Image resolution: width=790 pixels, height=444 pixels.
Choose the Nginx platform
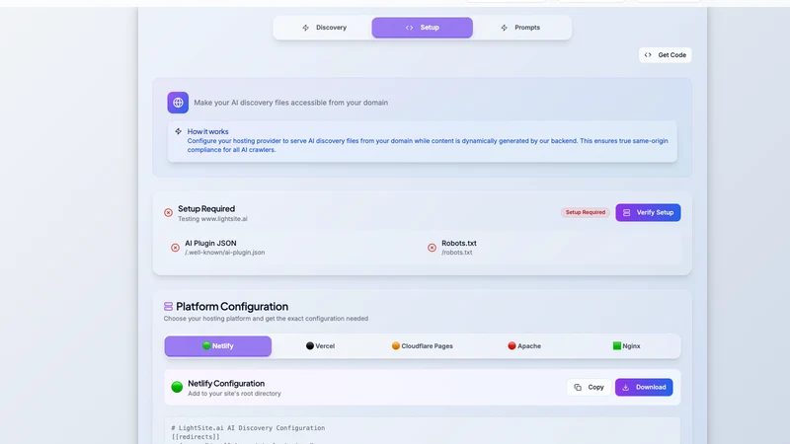627,346
